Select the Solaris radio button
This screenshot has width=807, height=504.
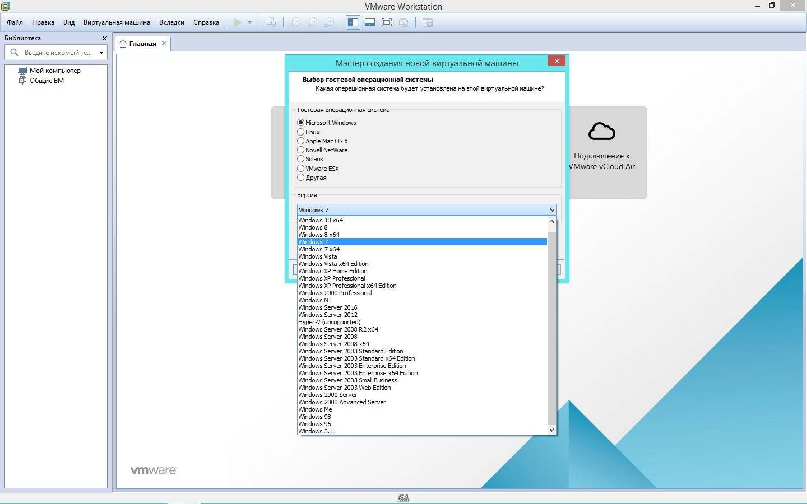point(301,159)
